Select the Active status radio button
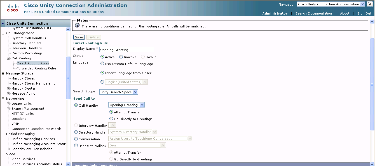 tap(102, 57)
